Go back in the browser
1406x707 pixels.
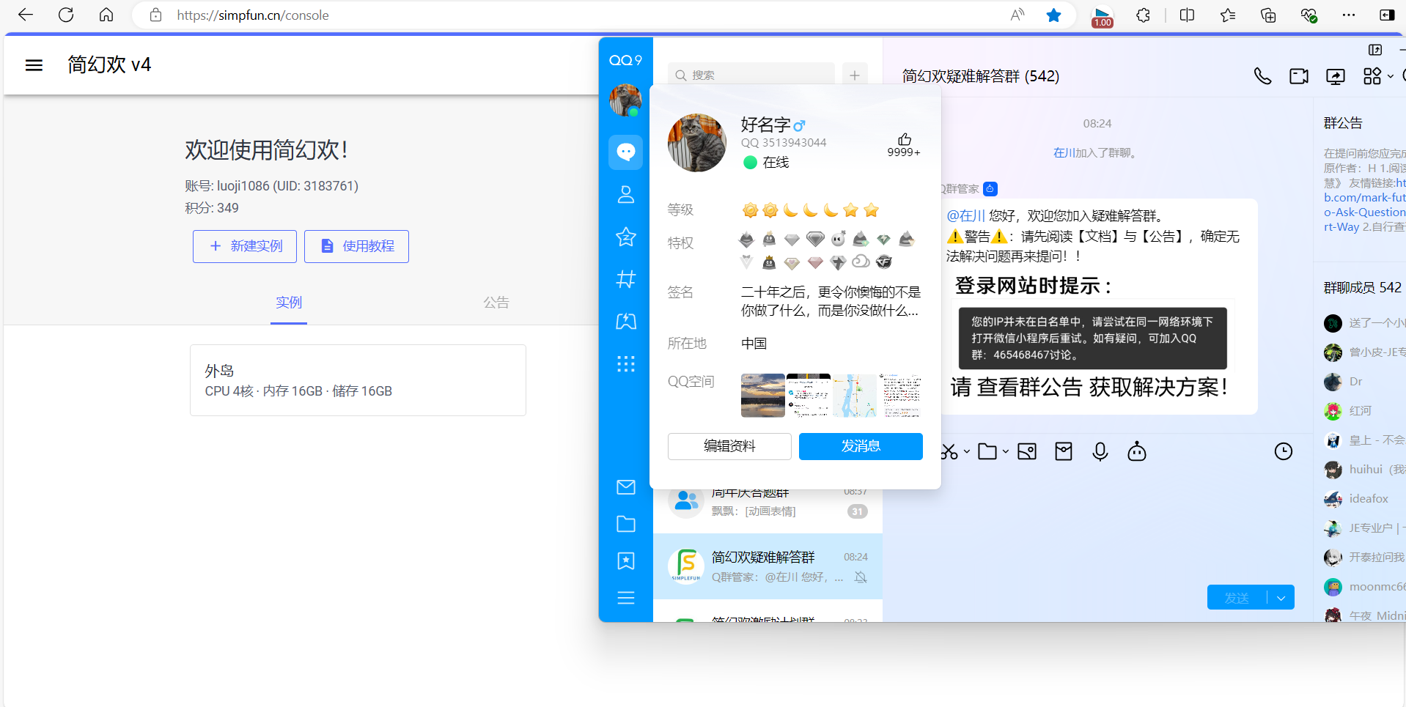click(26, 15)
